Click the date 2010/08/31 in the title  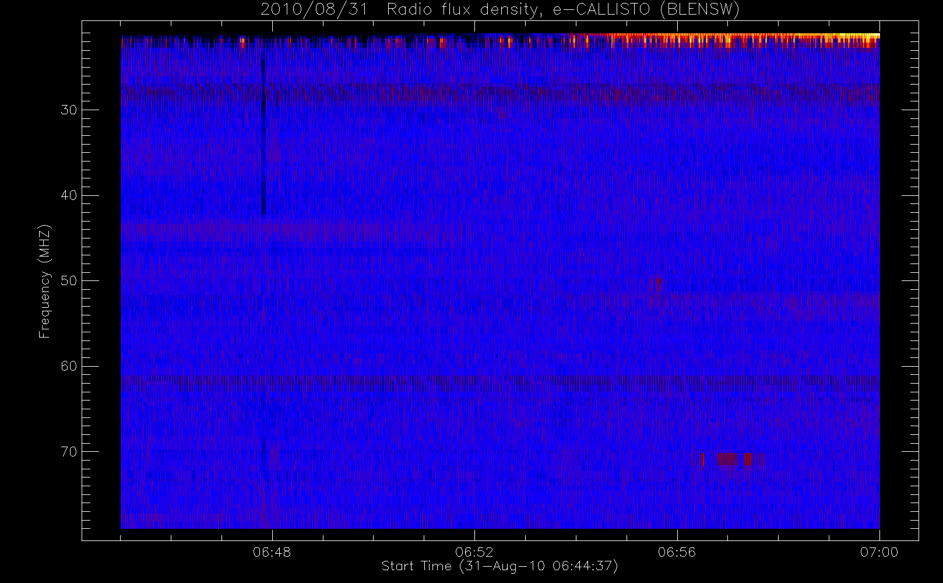[314, 9]
